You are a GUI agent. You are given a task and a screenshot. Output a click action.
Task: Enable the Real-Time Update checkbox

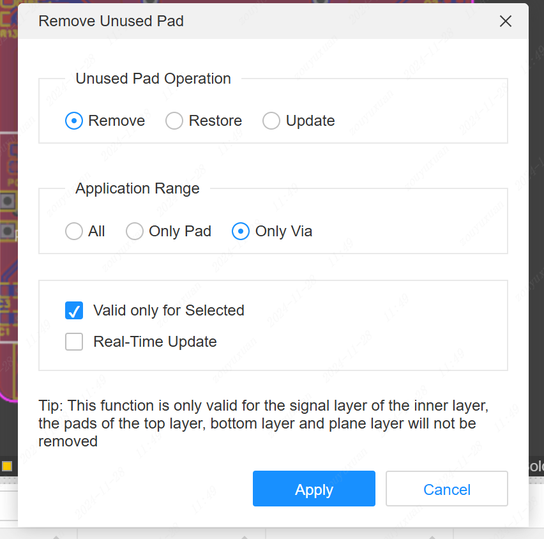[74, 342]
